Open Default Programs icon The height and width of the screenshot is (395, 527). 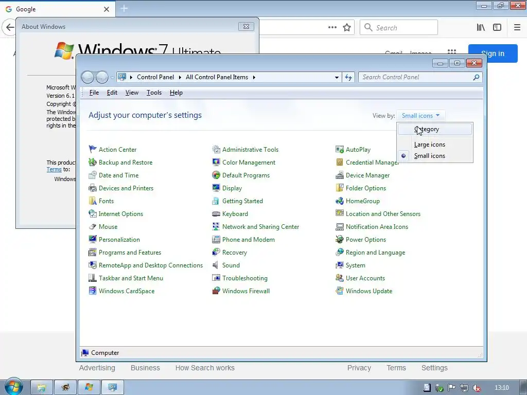[x=216, y=175]
